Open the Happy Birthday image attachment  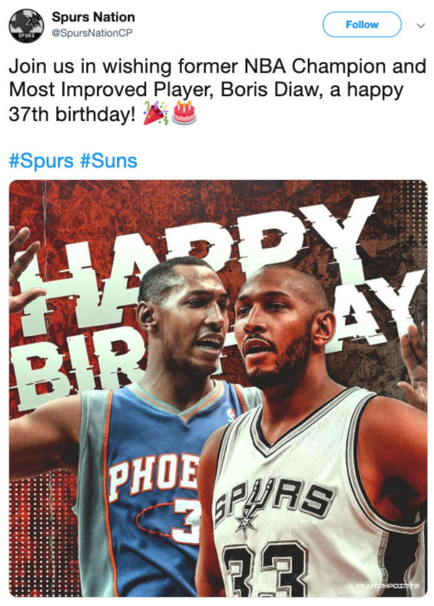[x=218, y=388]
